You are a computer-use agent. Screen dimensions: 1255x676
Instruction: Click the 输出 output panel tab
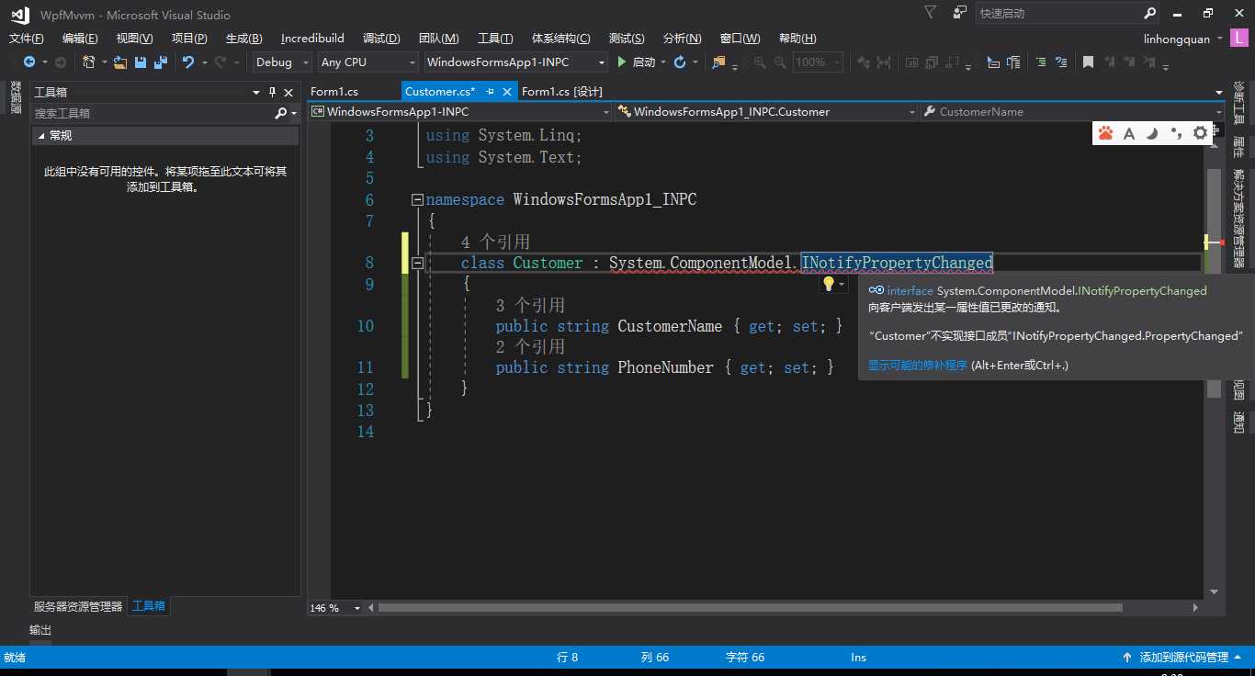[x=40, y=630]
